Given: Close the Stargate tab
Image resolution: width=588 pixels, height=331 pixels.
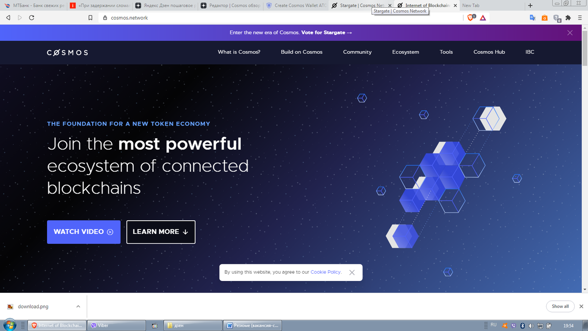Looking at the screenshot, I should tap(390, 5).
